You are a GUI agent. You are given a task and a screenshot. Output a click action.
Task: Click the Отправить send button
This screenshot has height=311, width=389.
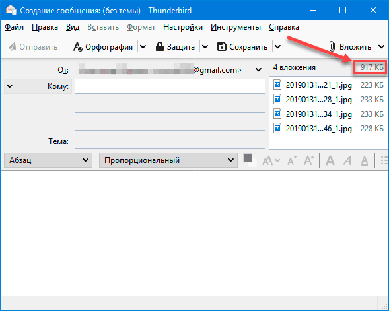click(33, 47)
